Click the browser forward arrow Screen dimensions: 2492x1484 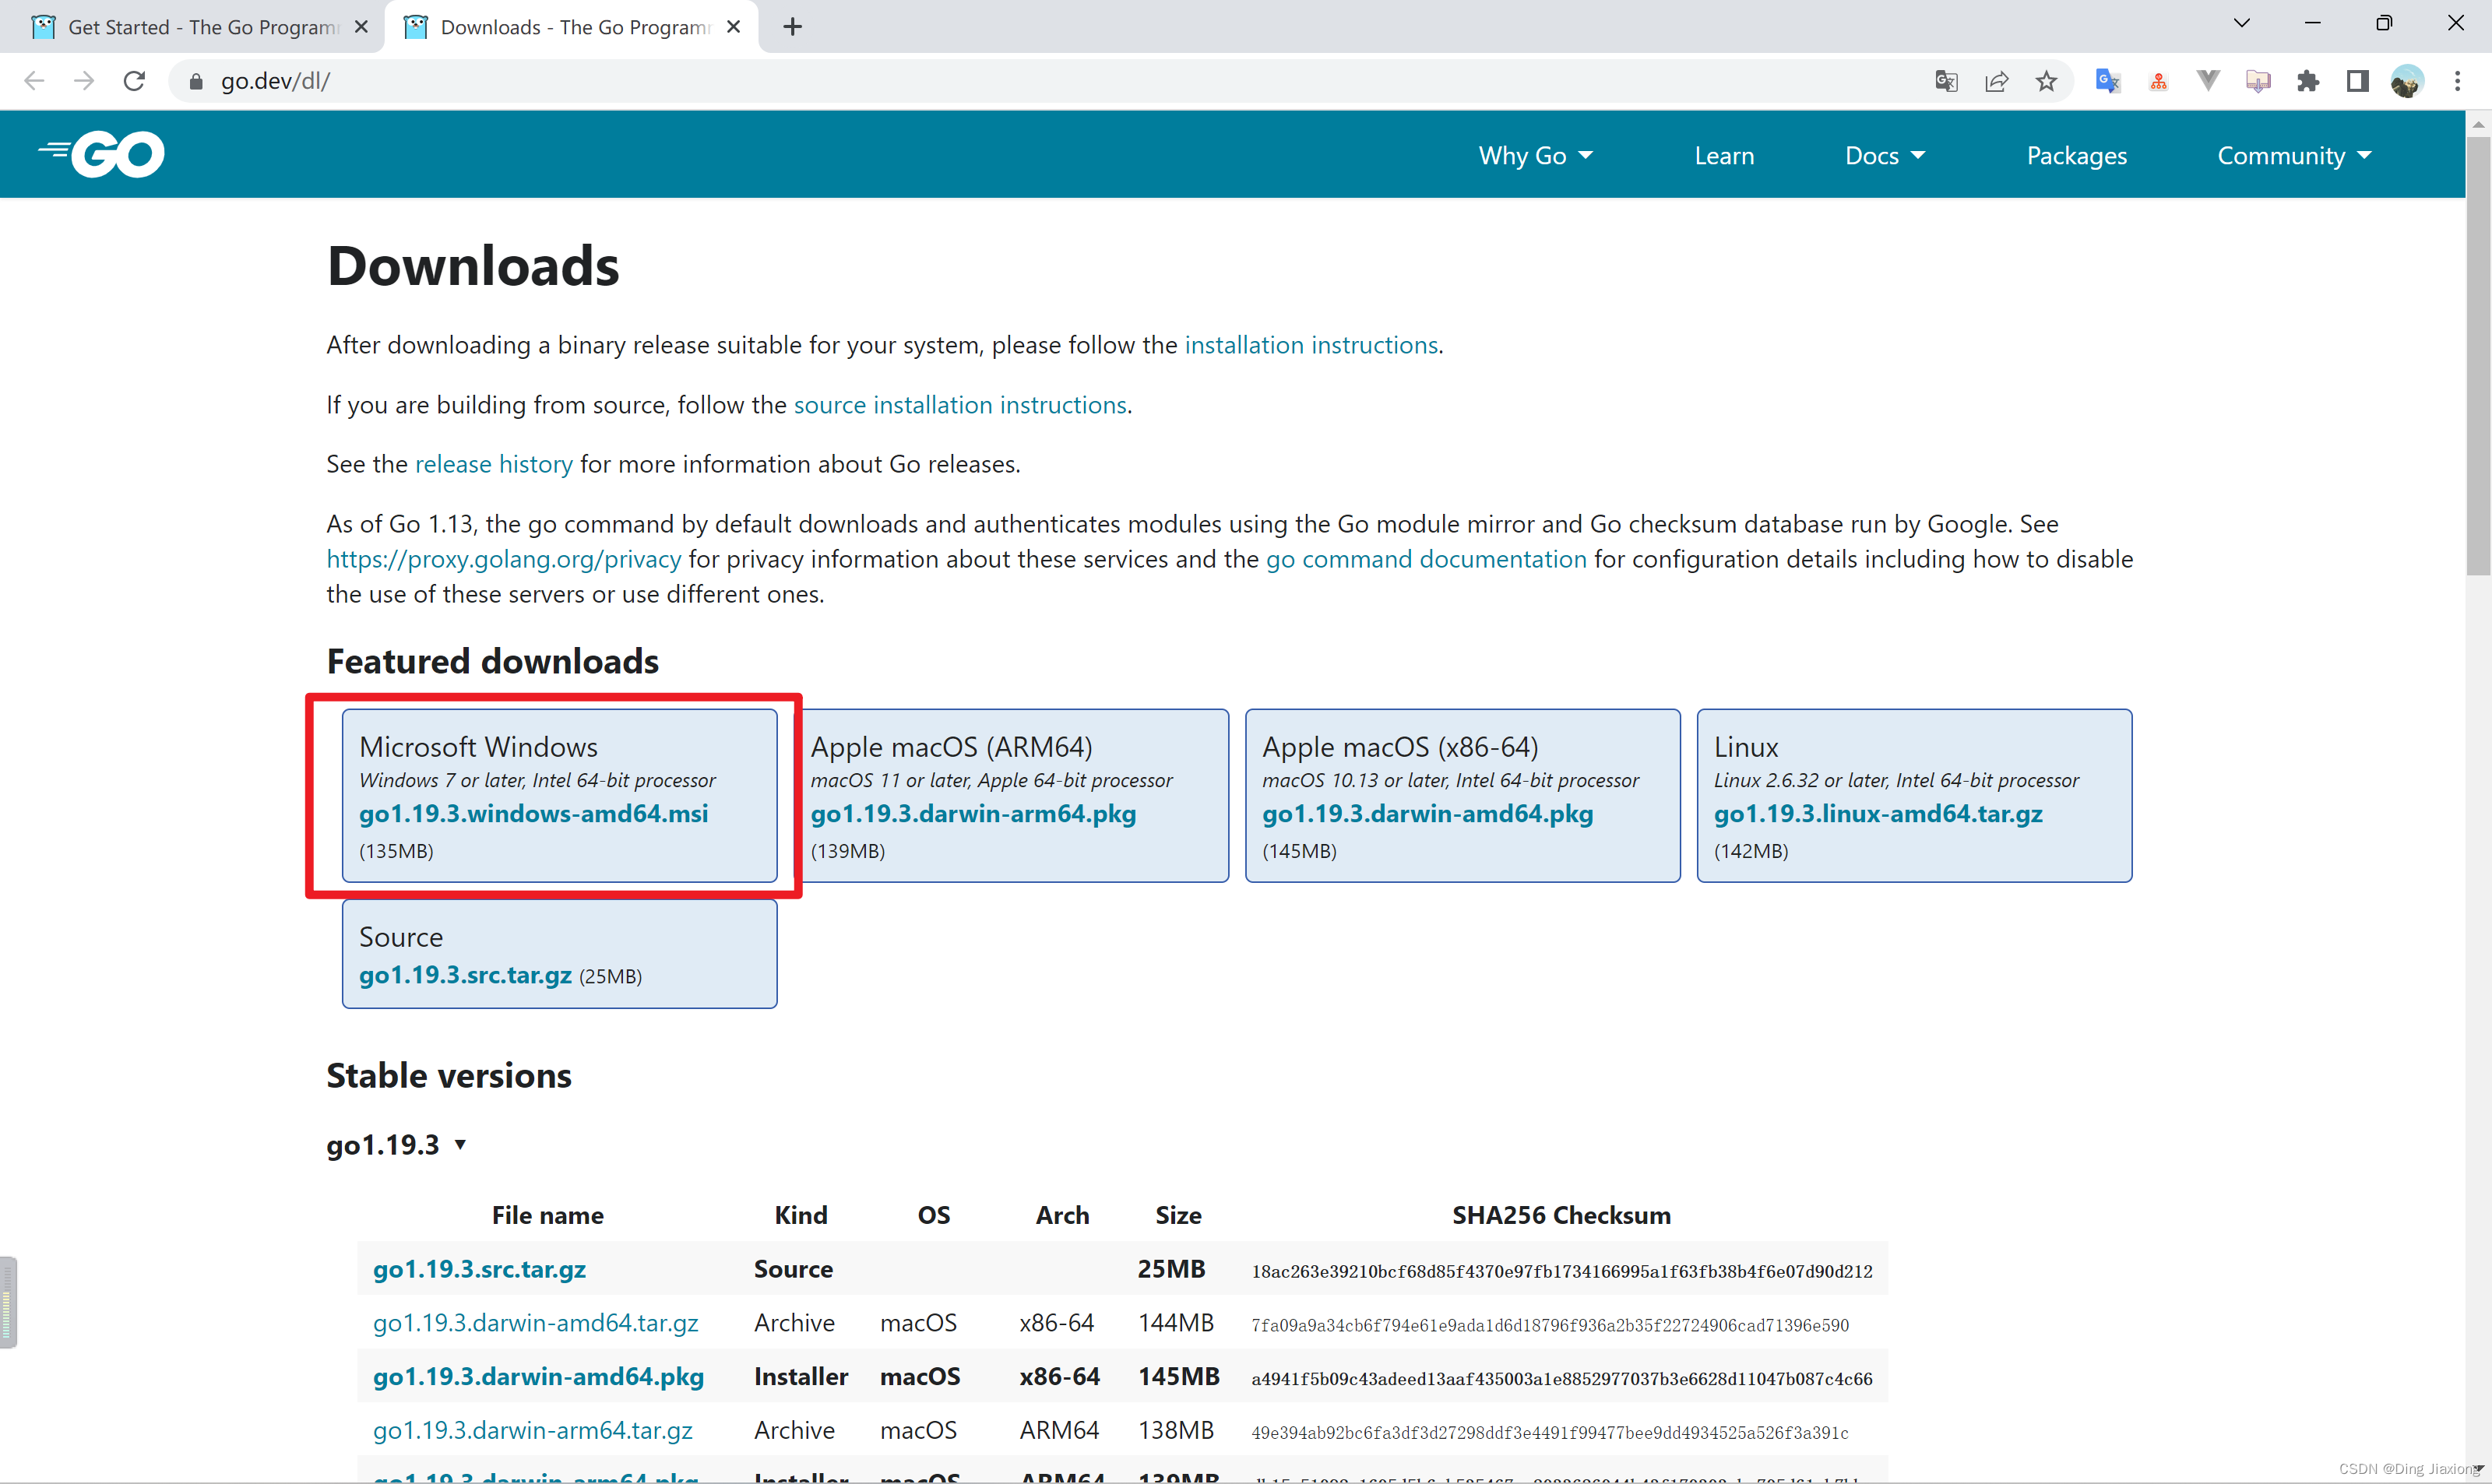point(84,81)
